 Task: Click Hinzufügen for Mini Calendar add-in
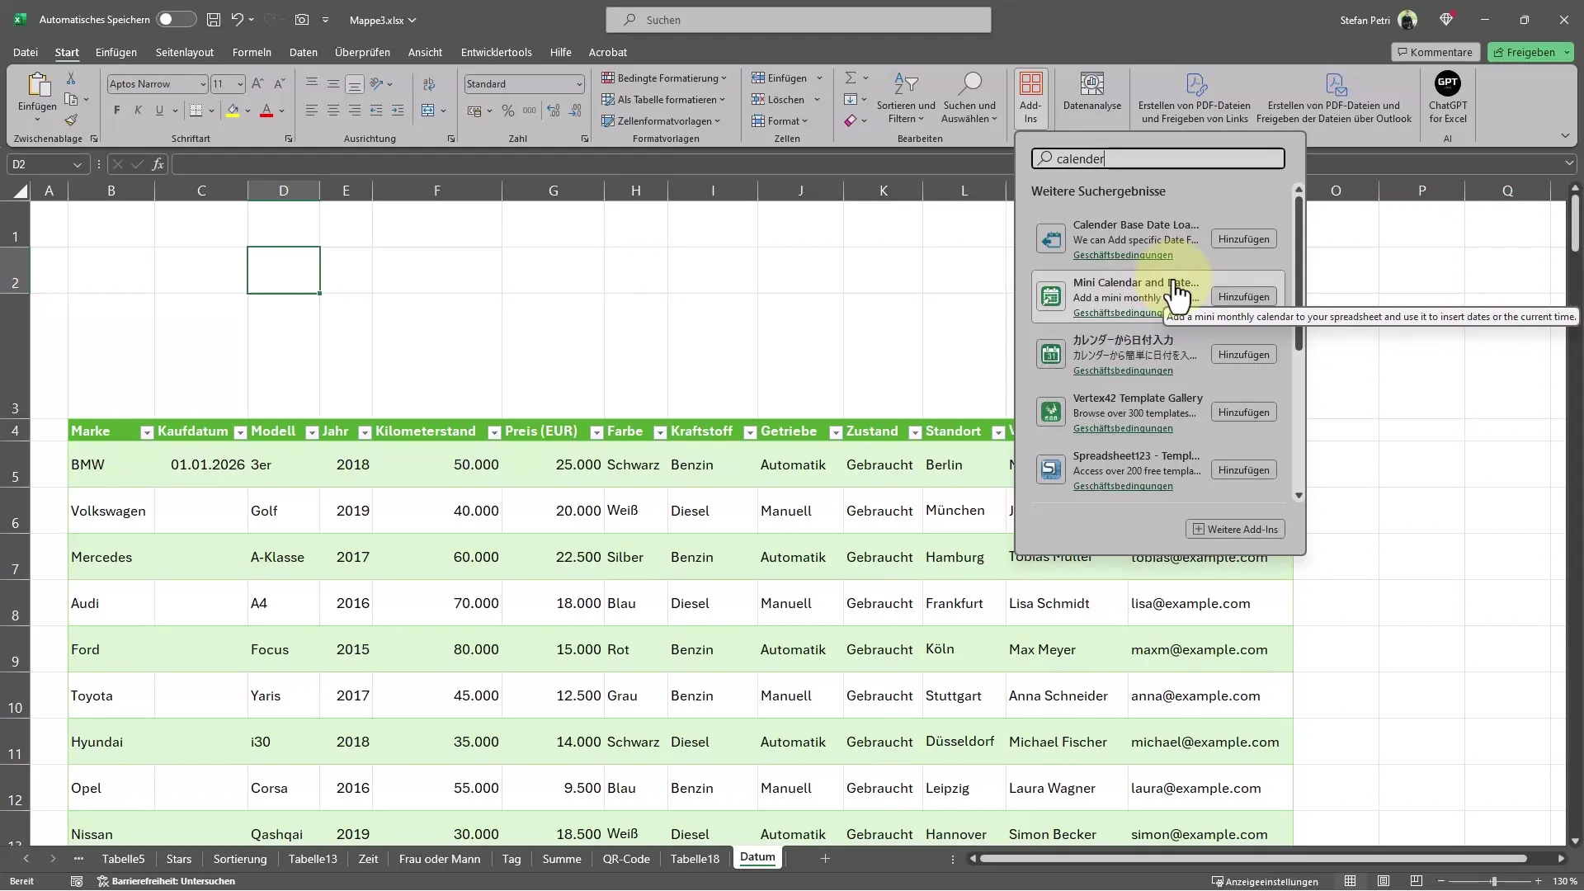click(x=1243, y=296)
